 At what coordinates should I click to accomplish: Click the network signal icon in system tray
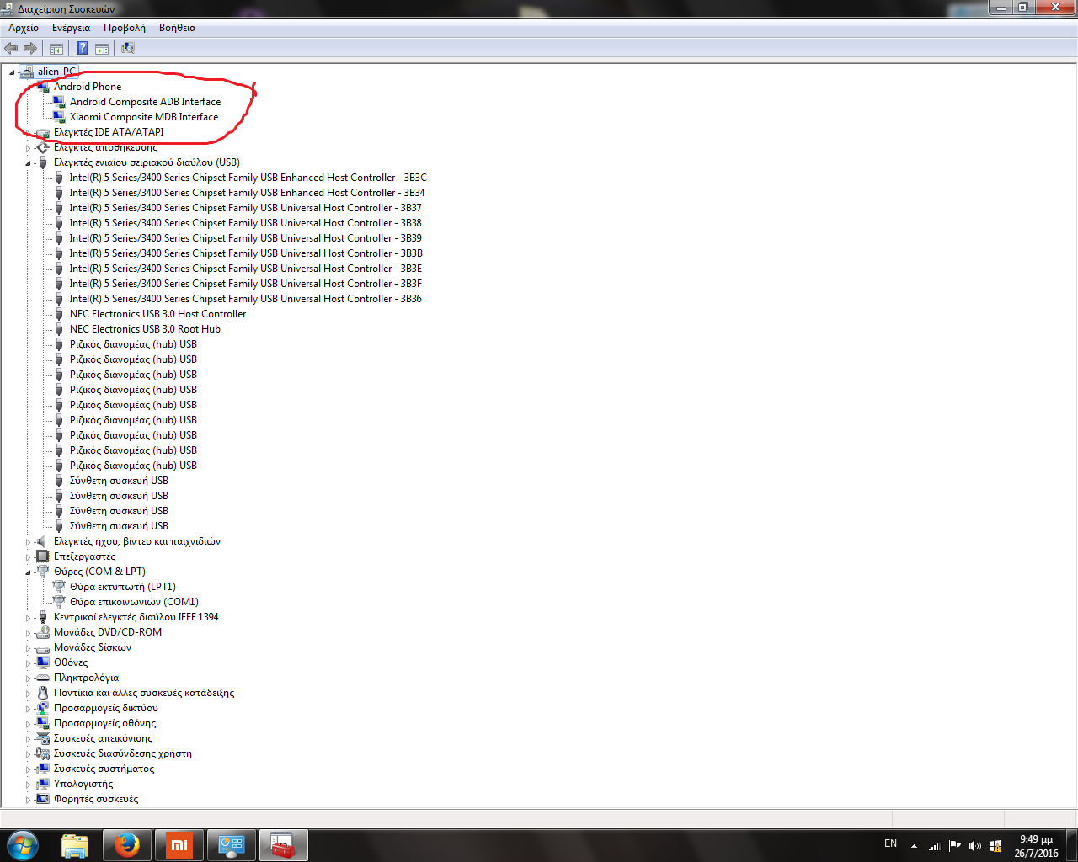coord(934,846)
